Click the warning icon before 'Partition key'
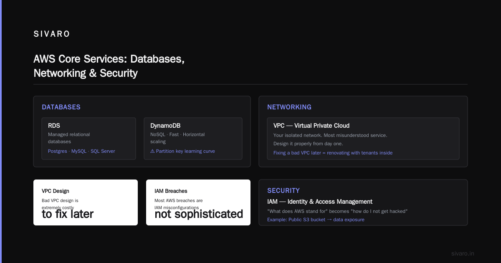Image resolution: width=501 pixels, height=263 pixels. [152, 151]
